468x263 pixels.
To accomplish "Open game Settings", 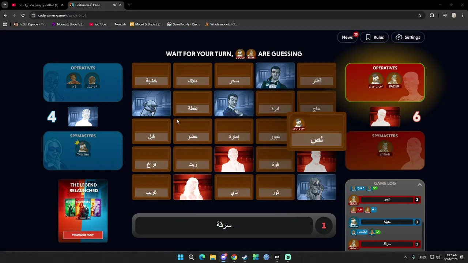I will click(x=408, y=37).
